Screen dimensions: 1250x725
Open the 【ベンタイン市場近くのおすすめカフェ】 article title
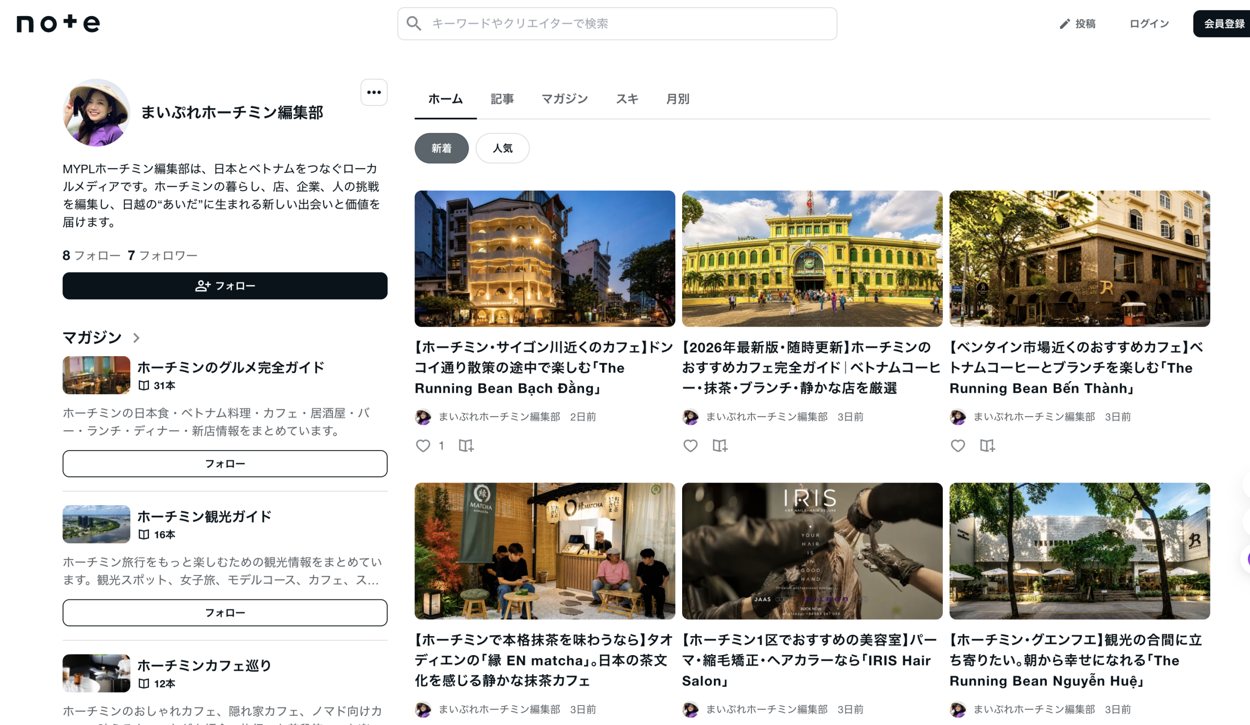(x=1076, y=368)
